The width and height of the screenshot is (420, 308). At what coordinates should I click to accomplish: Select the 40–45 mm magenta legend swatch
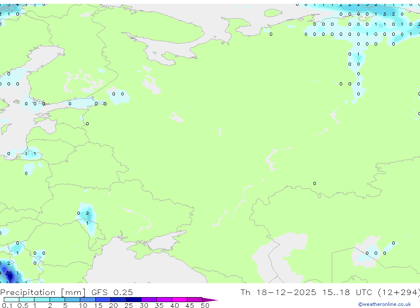tap(179, 300)
